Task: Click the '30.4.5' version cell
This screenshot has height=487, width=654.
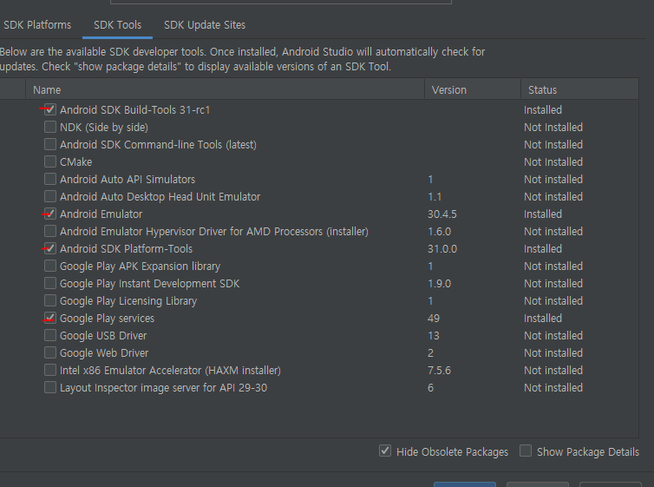Action: [442, 214]
